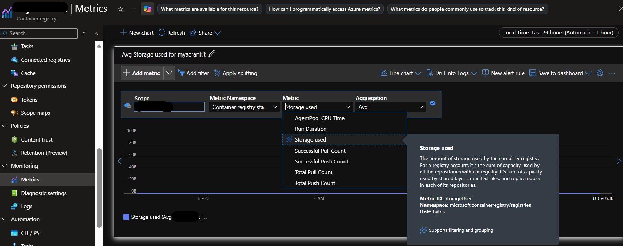Viewport: 623px width, 246px height.
Task: Clear the sidebar search with X
Action: 84,33
